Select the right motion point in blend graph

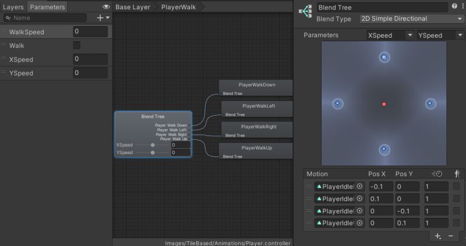coord(430,104)
